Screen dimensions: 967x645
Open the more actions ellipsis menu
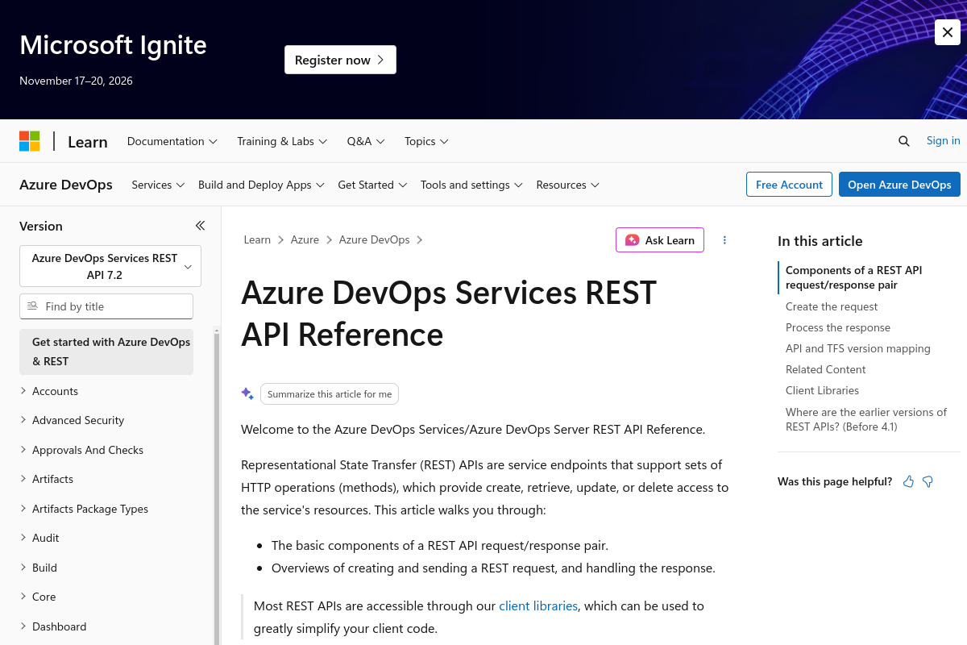(x=724, y=240)
